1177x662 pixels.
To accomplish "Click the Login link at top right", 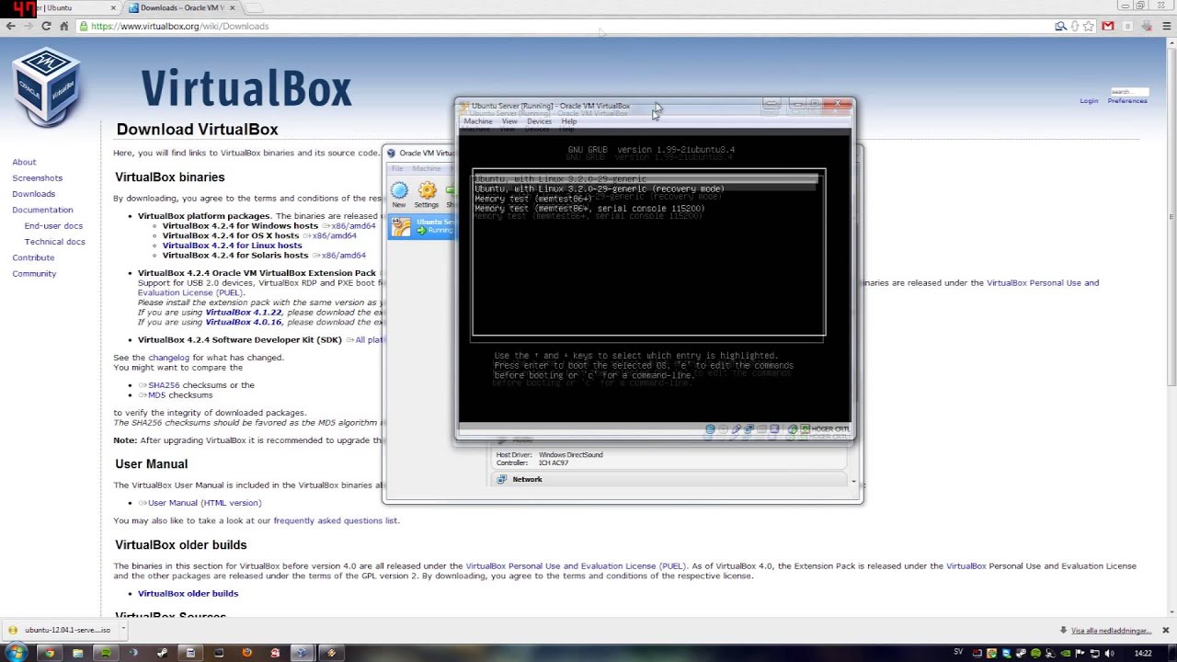I will click(1089, 100).
